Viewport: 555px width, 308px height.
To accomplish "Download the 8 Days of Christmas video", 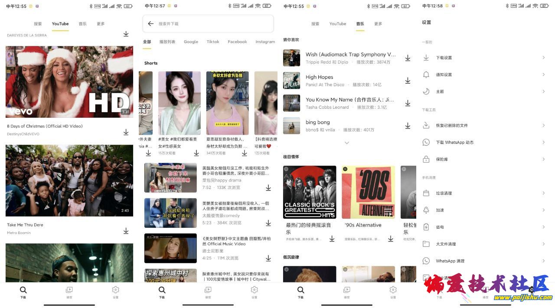I will point(126,132).
